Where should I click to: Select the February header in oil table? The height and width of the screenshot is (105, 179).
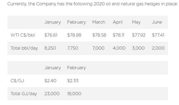77,22
